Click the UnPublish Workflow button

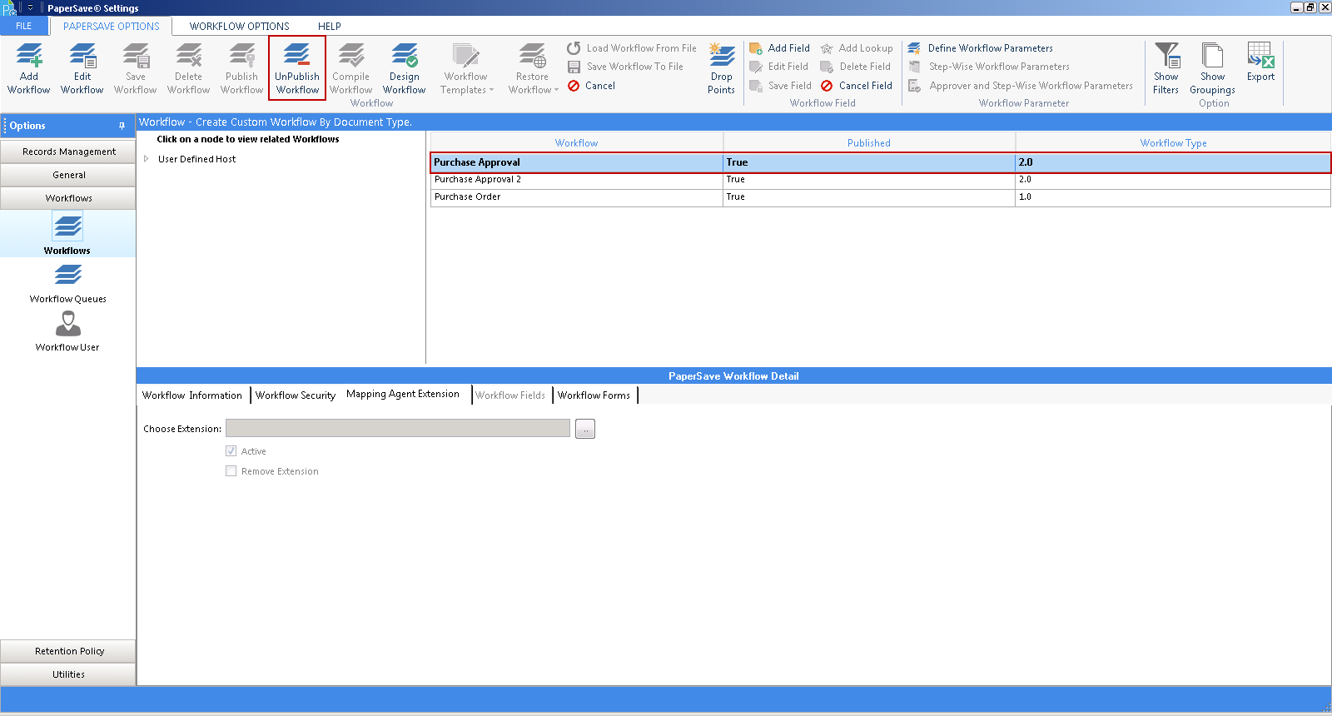[297, 68]
